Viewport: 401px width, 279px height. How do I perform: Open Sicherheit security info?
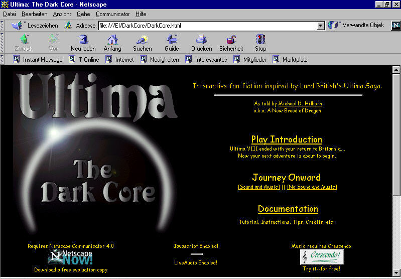(231, 43)
